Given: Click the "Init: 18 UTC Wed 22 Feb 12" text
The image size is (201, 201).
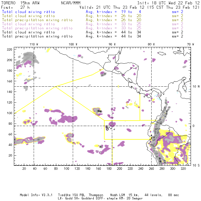Looking at the screenshot, I should 168,3.
